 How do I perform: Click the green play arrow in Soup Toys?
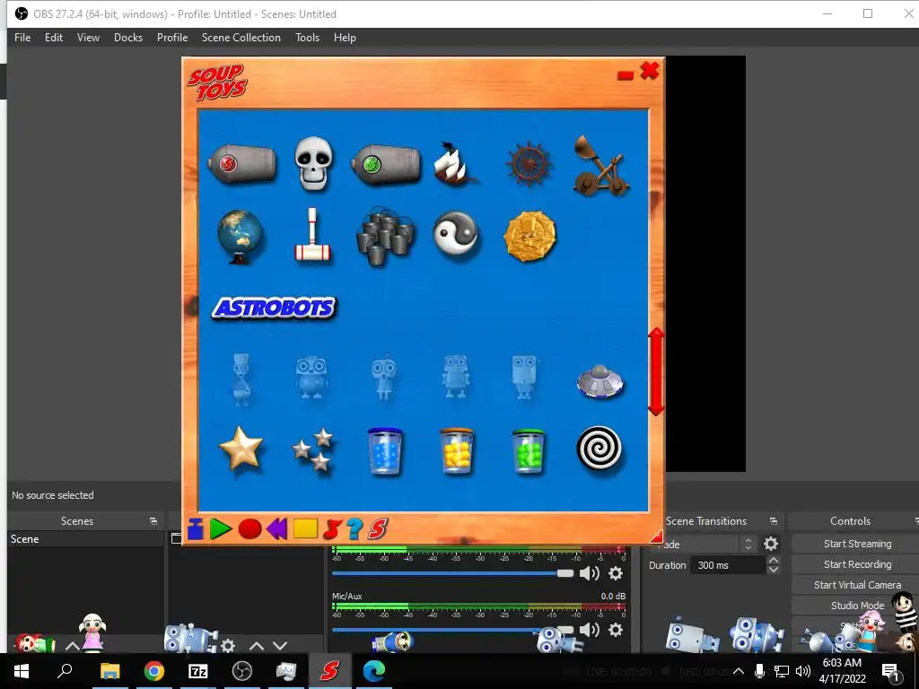coord(221,529)
